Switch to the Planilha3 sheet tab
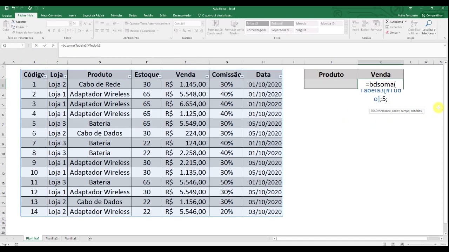Screen dimensions: 449x252 pyautogui.click(x=71, y=238)
